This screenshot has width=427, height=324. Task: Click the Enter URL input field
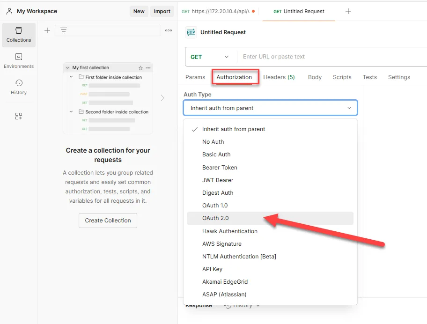click(332, 57)
